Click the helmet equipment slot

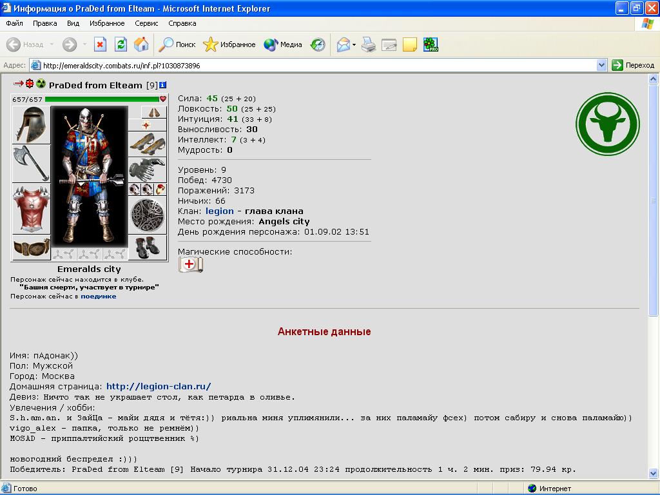31,125
